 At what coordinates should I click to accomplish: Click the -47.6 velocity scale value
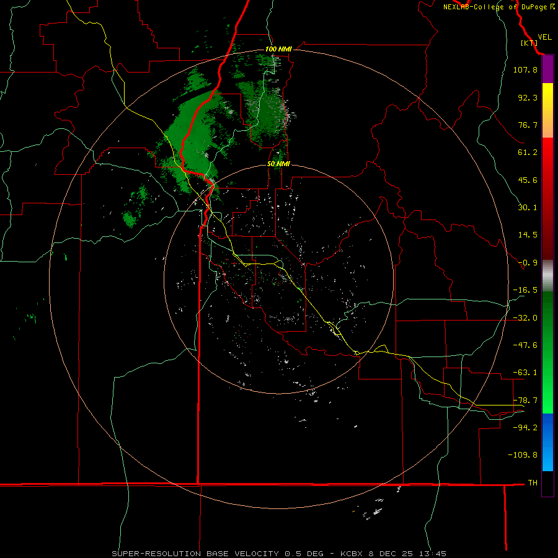(525, 345)
